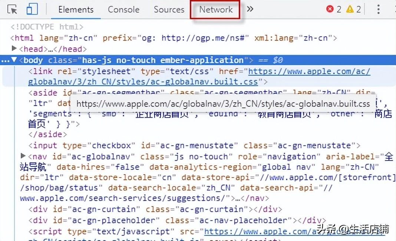Select the div ac-gn-curtain row
This screenshot has height=241, width=396.
click(155, 209)
